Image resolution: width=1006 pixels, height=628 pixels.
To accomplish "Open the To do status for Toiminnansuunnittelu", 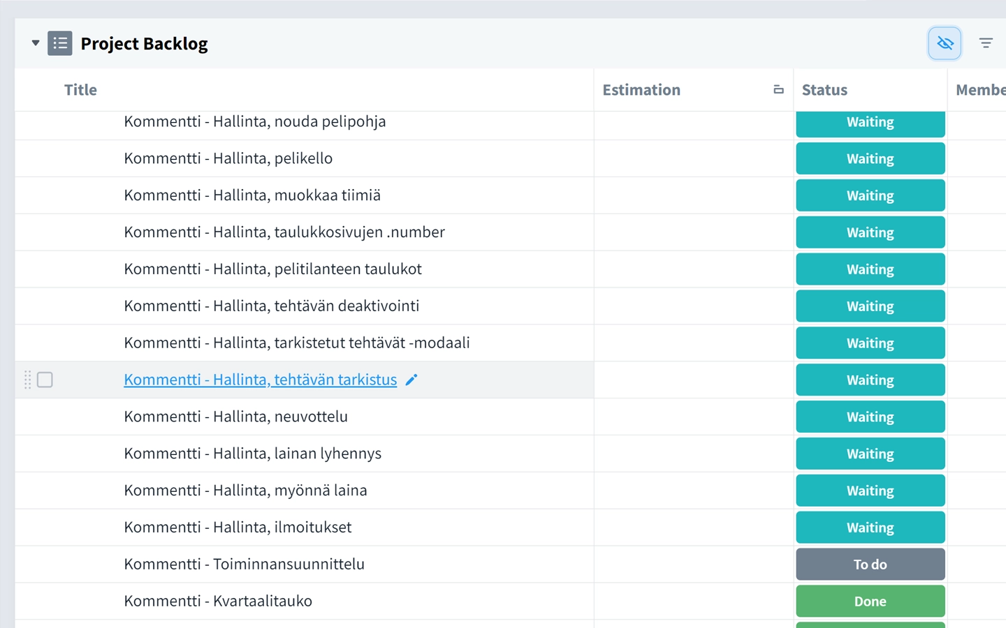I will click(870, 564).
